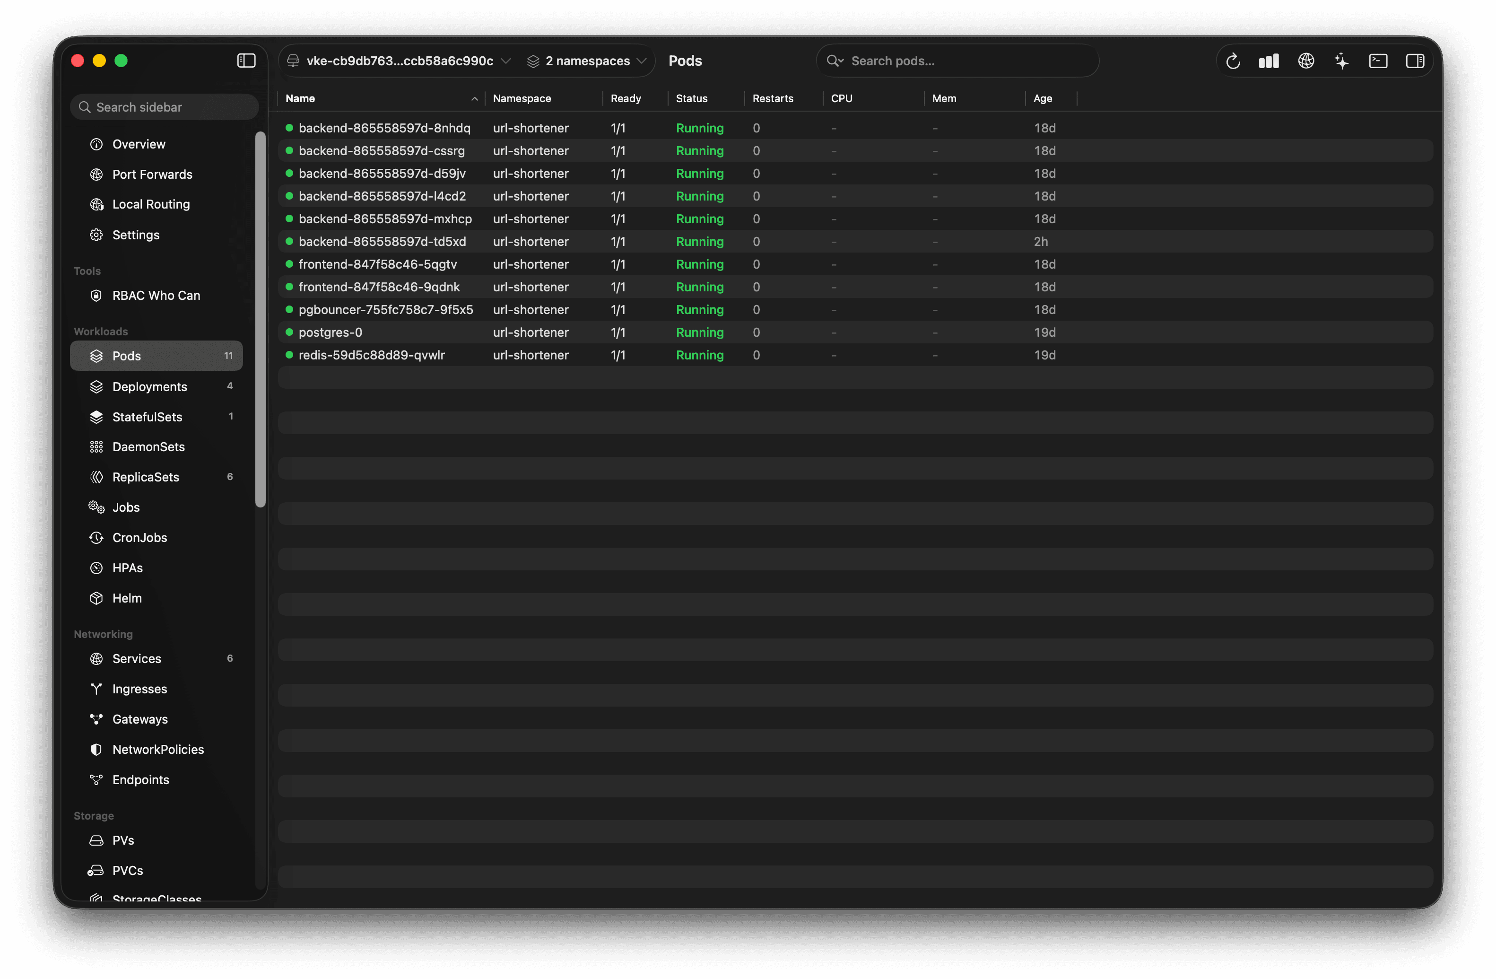Image resolution: width=1496 pixels, height=979 pixels.
Task: Open the metrics bar chart icon
Action: pyautogui.click(x=1269, y=61)
